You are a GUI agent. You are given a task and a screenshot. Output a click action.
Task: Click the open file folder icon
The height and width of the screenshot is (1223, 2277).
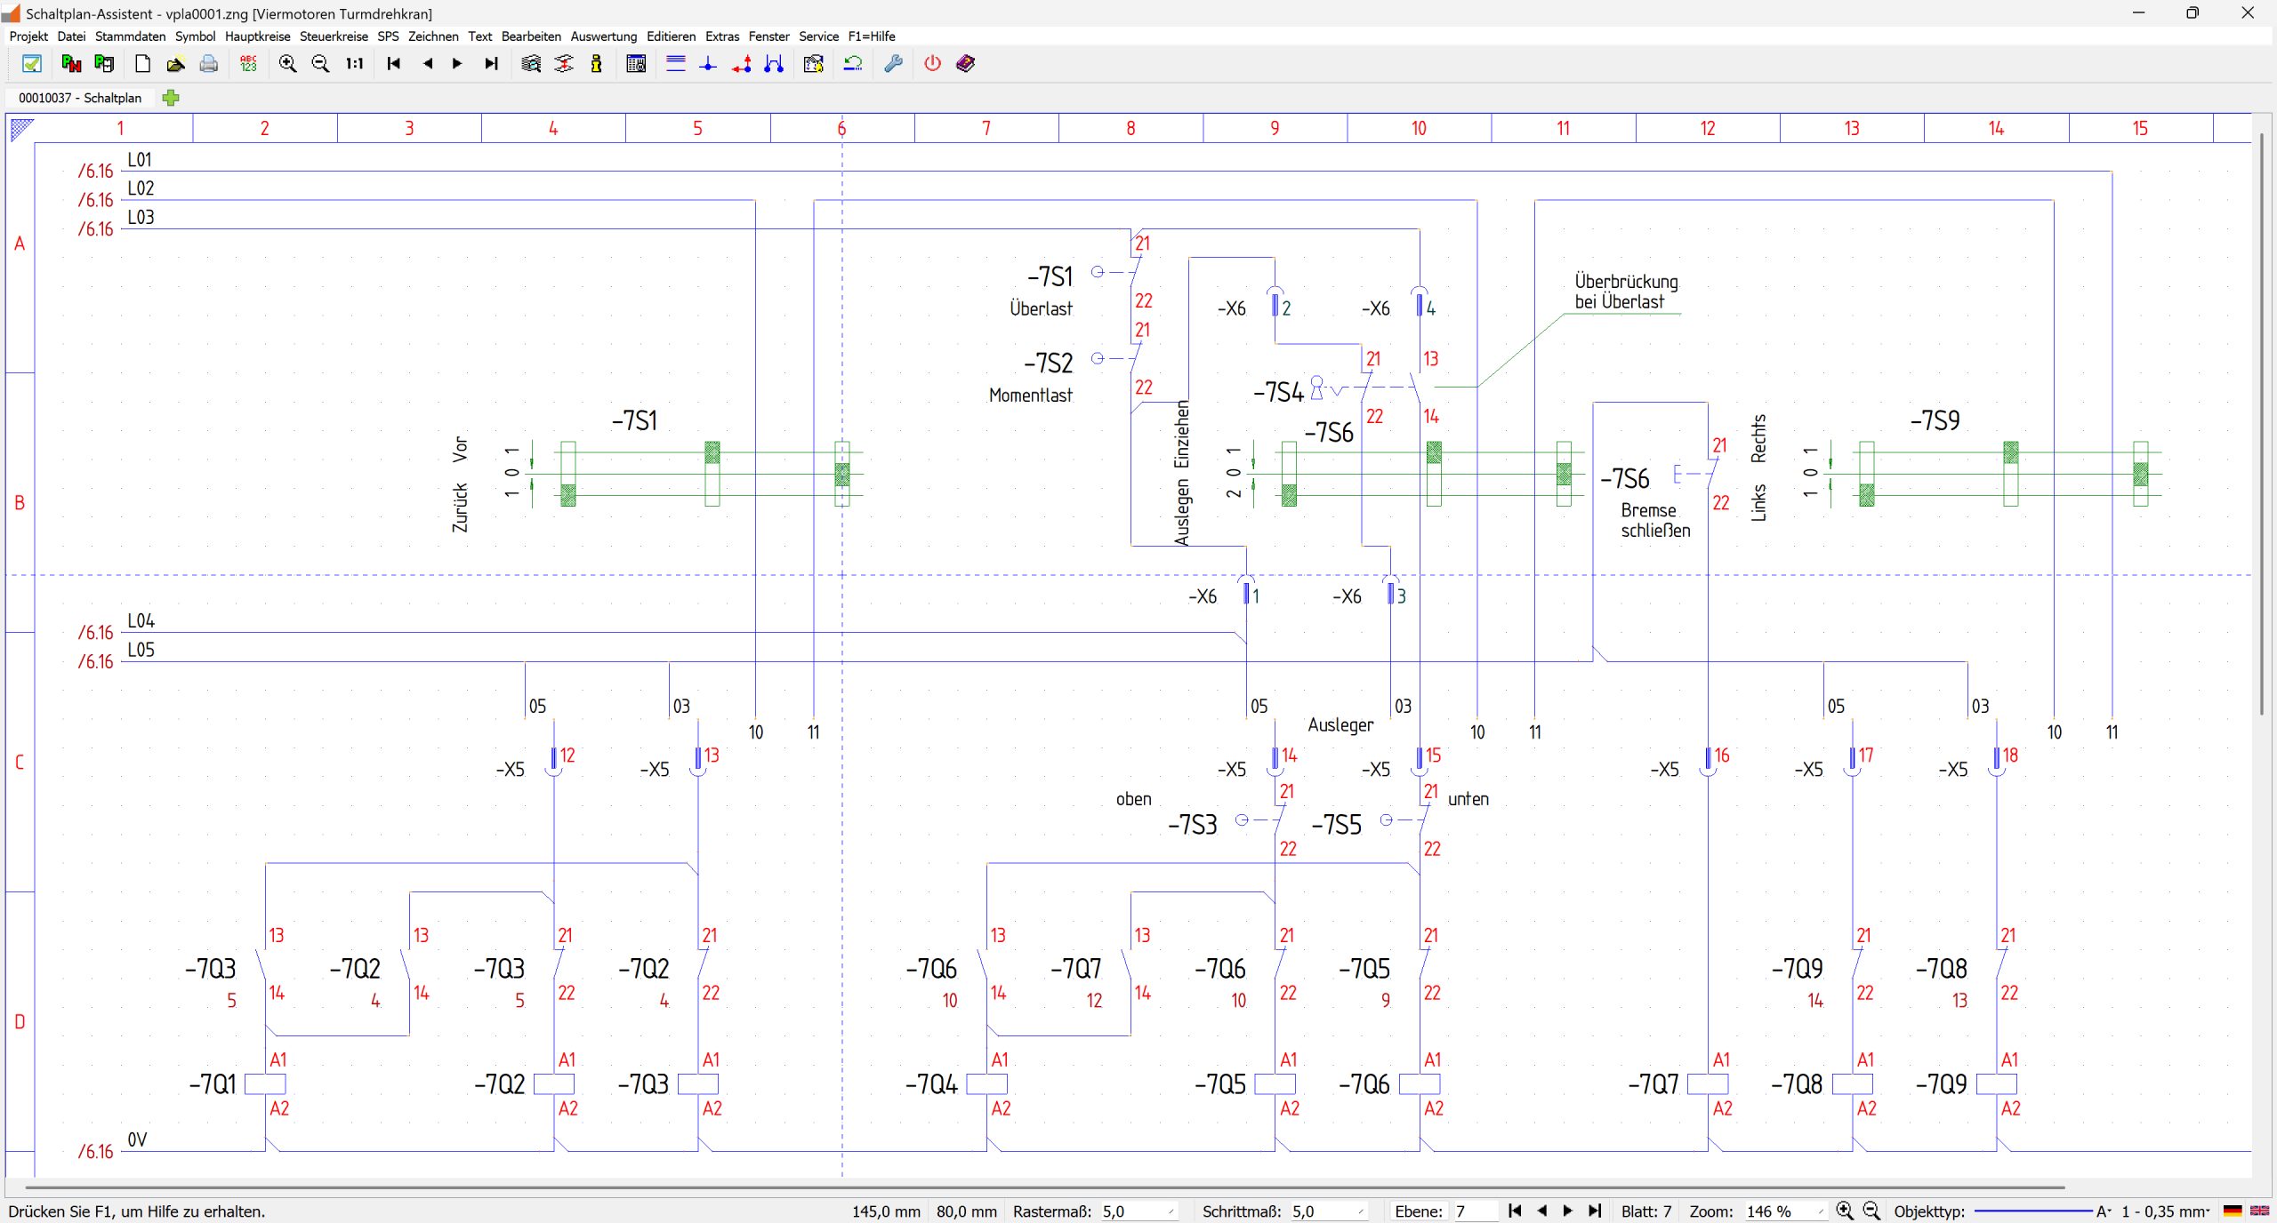point(175,64)
